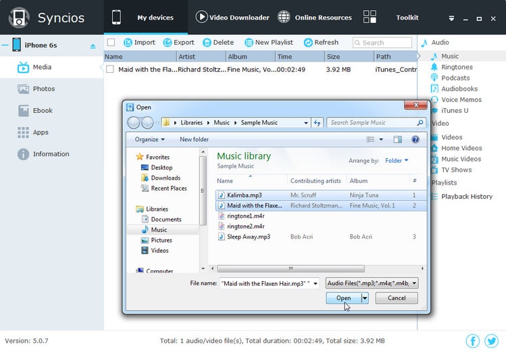Open the change view dropdown arrow
The height and width of the screenshot is (352, 506).
coord(381,139)
